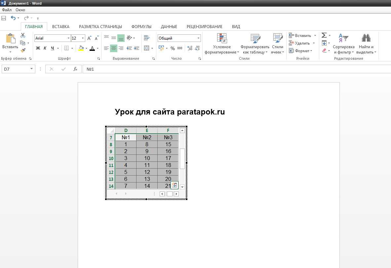Click Decrease Decimal icon
The width and height of the screenshot is (391, 268).
(x=197, y=48)
